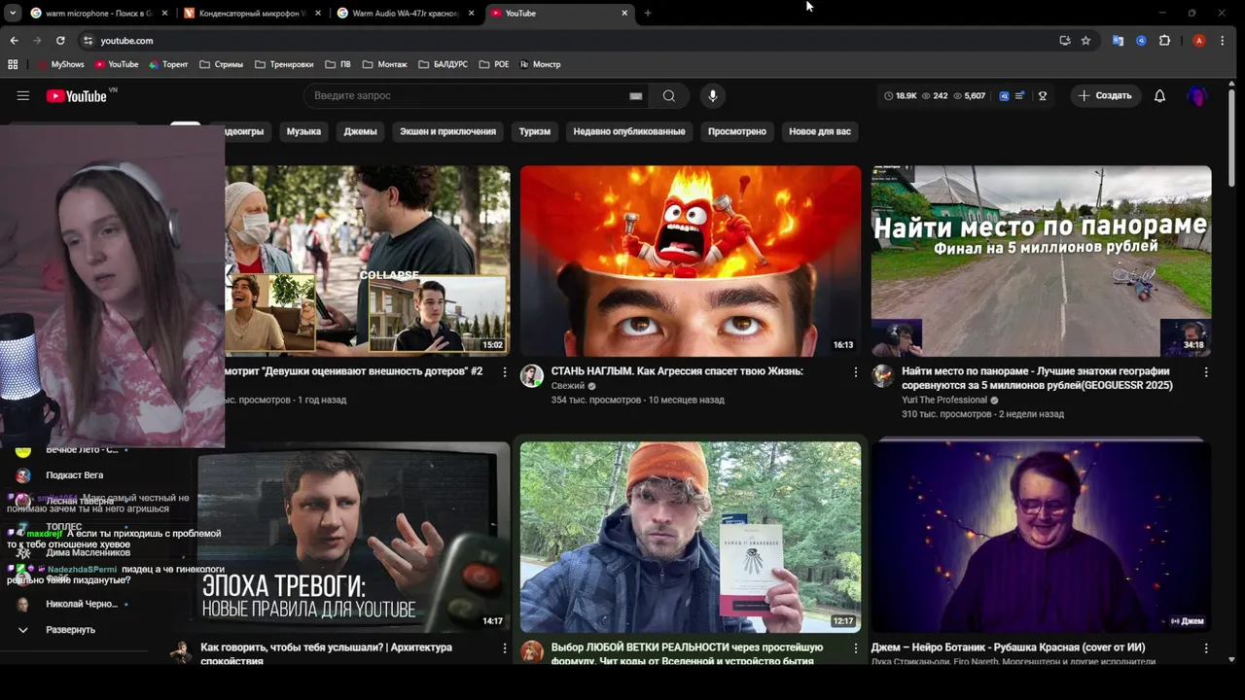Open the MyShows bookmark
This screenshot has height=700, width=1245.
(60, 64)
